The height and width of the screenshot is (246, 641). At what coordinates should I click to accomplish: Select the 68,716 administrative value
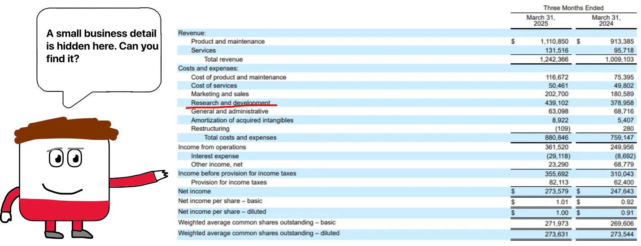[623, 111]
